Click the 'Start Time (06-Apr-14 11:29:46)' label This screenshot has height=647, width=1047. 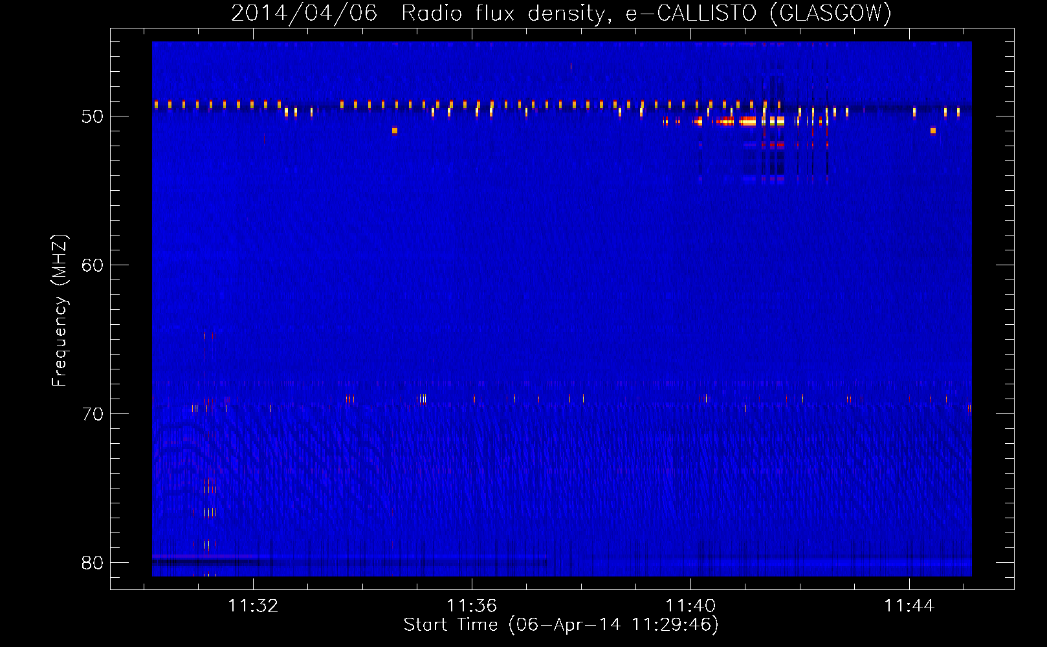tap(561, 625)
